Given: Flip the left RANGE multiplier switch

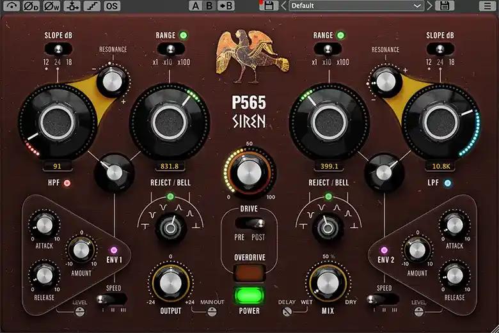Looking at the screenshot, I should [x=171, y=49].
